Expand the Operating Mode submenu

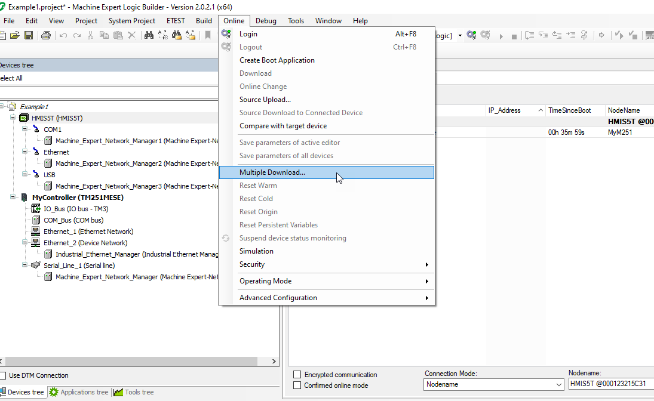327,281
